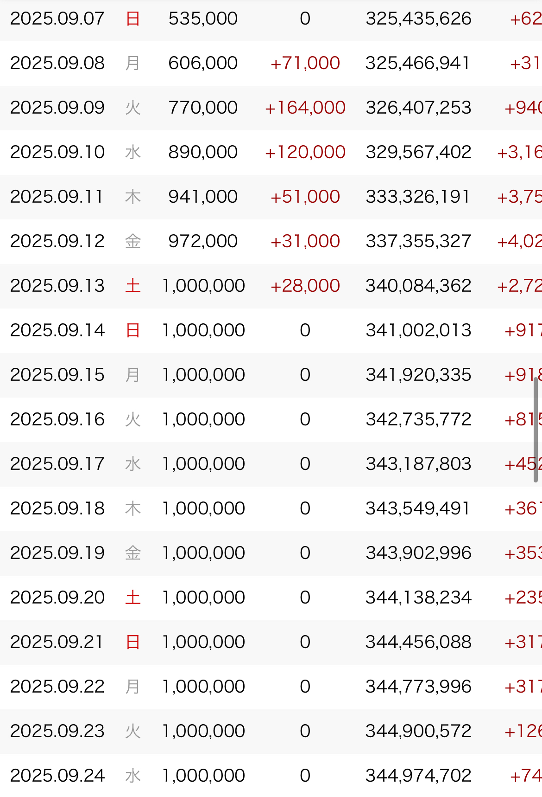542x797 pixels.
Task: Click the +71,000 increase value
Action: 305,63
